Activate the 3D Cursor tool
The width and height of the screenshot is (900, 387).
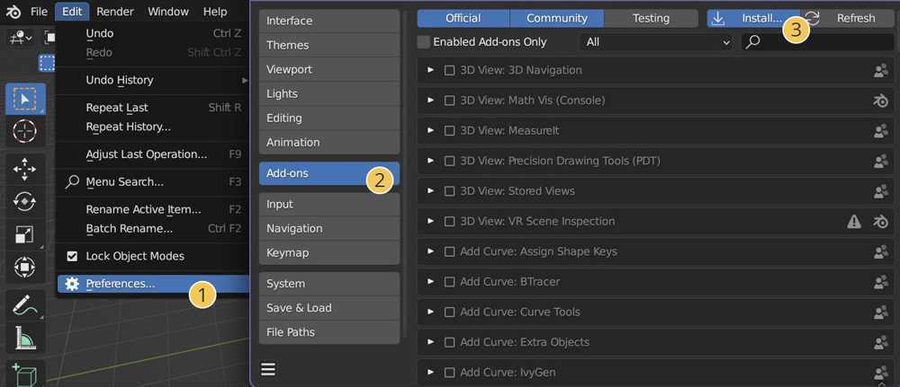pyautogui.click(x=24, y=131)
